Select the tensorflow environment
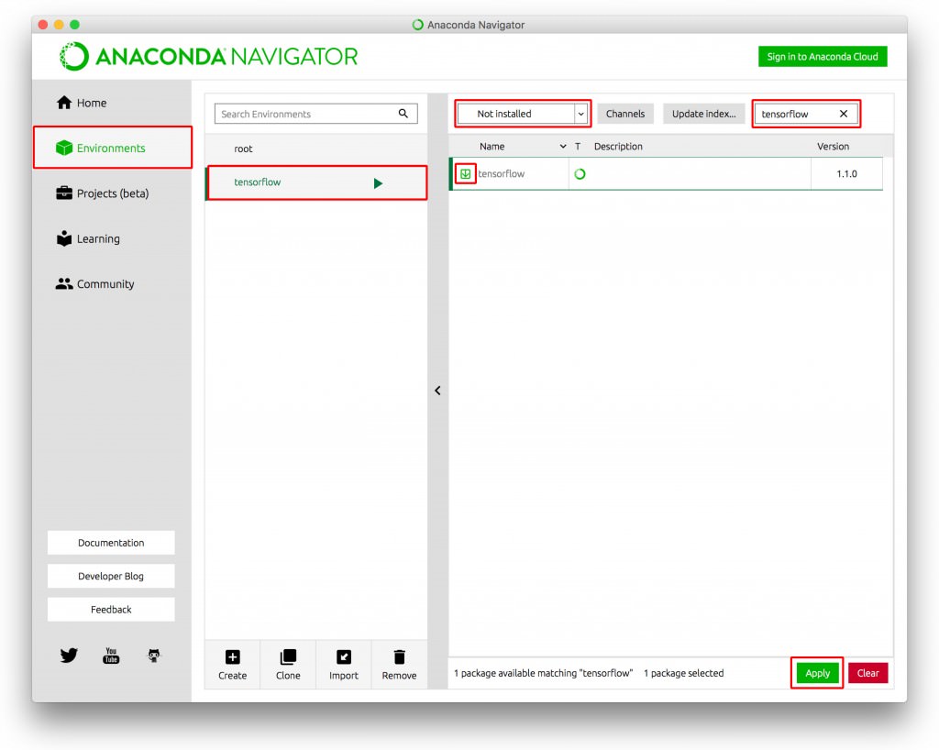 [x=316, y=182]
